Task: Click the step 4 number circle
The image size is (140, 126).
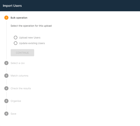Action: (x=6, y=88)
